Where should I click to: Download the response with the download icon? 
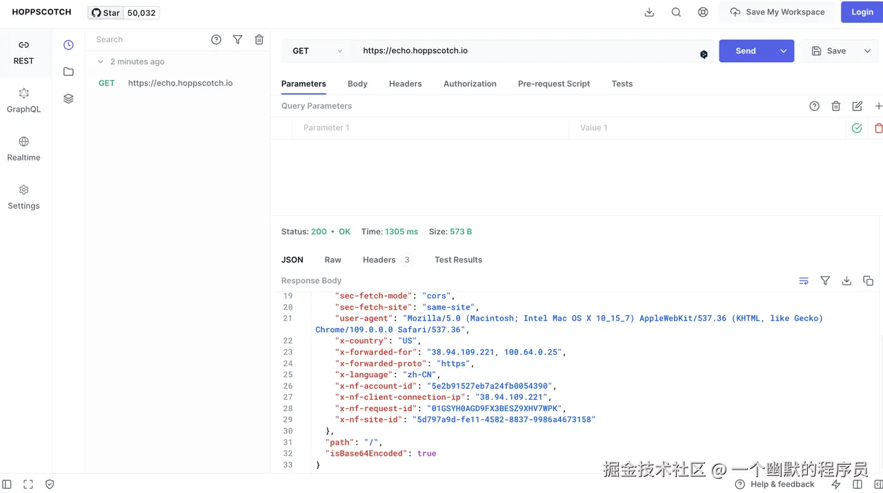[846, 281]
